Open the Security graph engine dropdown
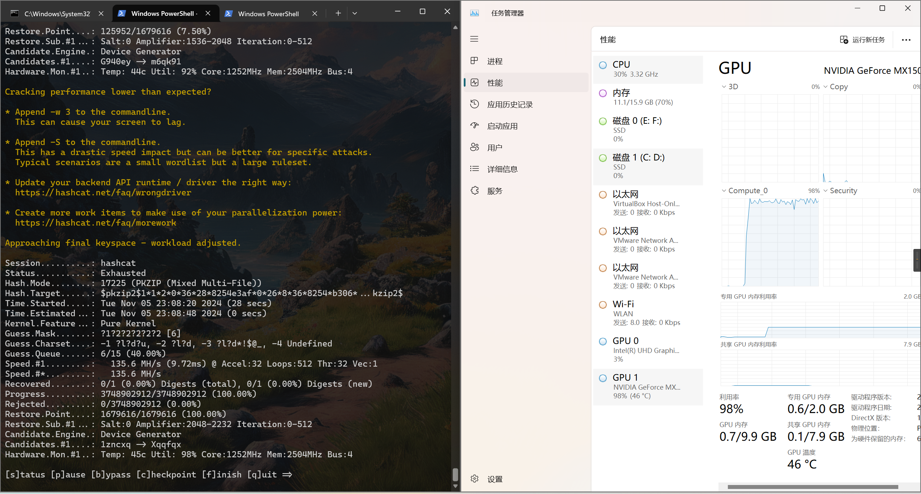This screenshot has width=921, height=494. click(826, 191)
